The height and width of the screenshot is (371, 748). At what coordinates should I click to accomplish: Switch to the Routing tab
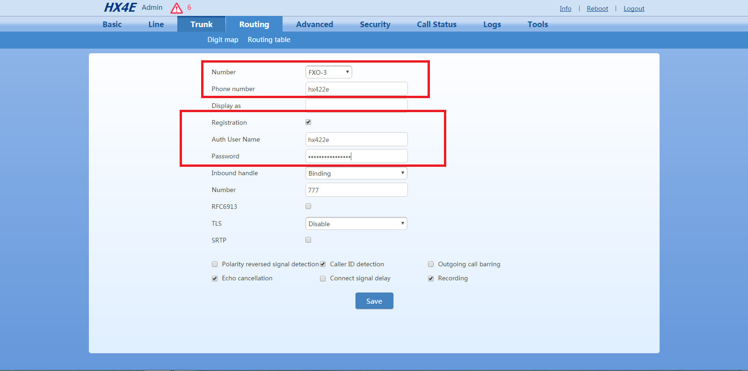tap(254, 24)
